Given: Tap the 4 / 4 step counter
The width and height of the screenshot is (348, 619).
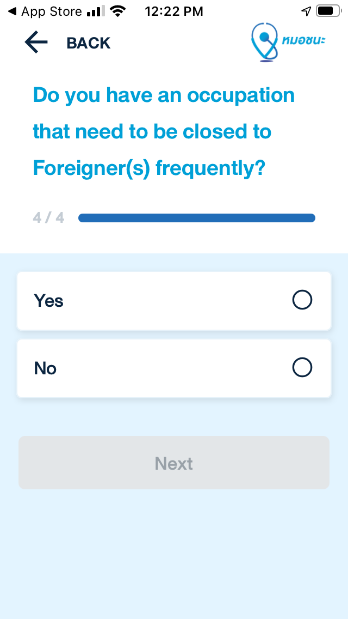Looking at the screenshot, I should [x=48, y=218].
